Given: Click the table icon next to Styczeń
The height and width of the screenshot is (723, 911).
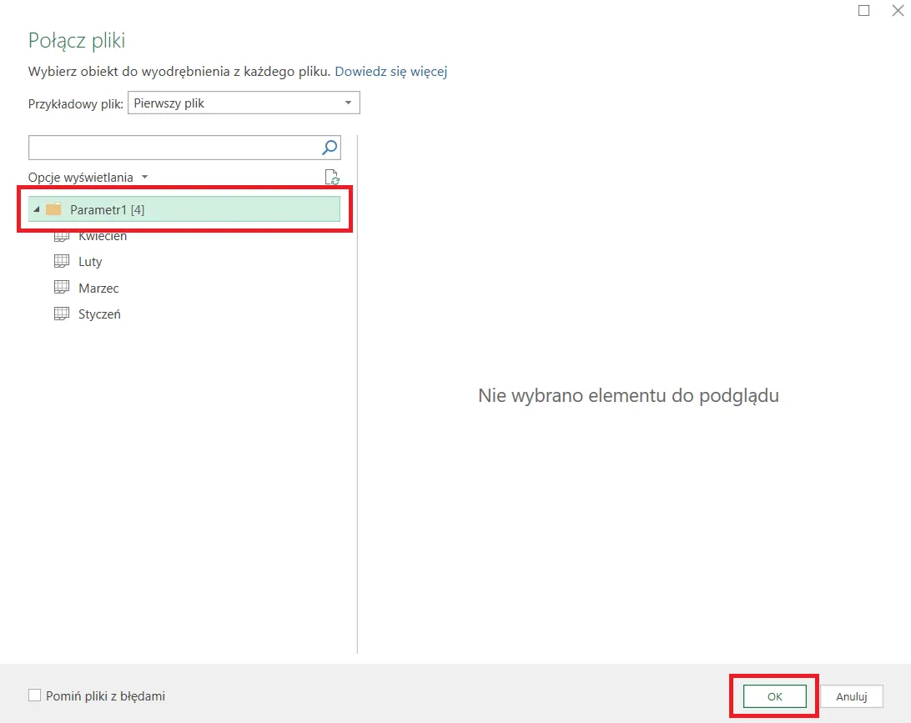Looking at the screenshot, I should pos(62,314).
